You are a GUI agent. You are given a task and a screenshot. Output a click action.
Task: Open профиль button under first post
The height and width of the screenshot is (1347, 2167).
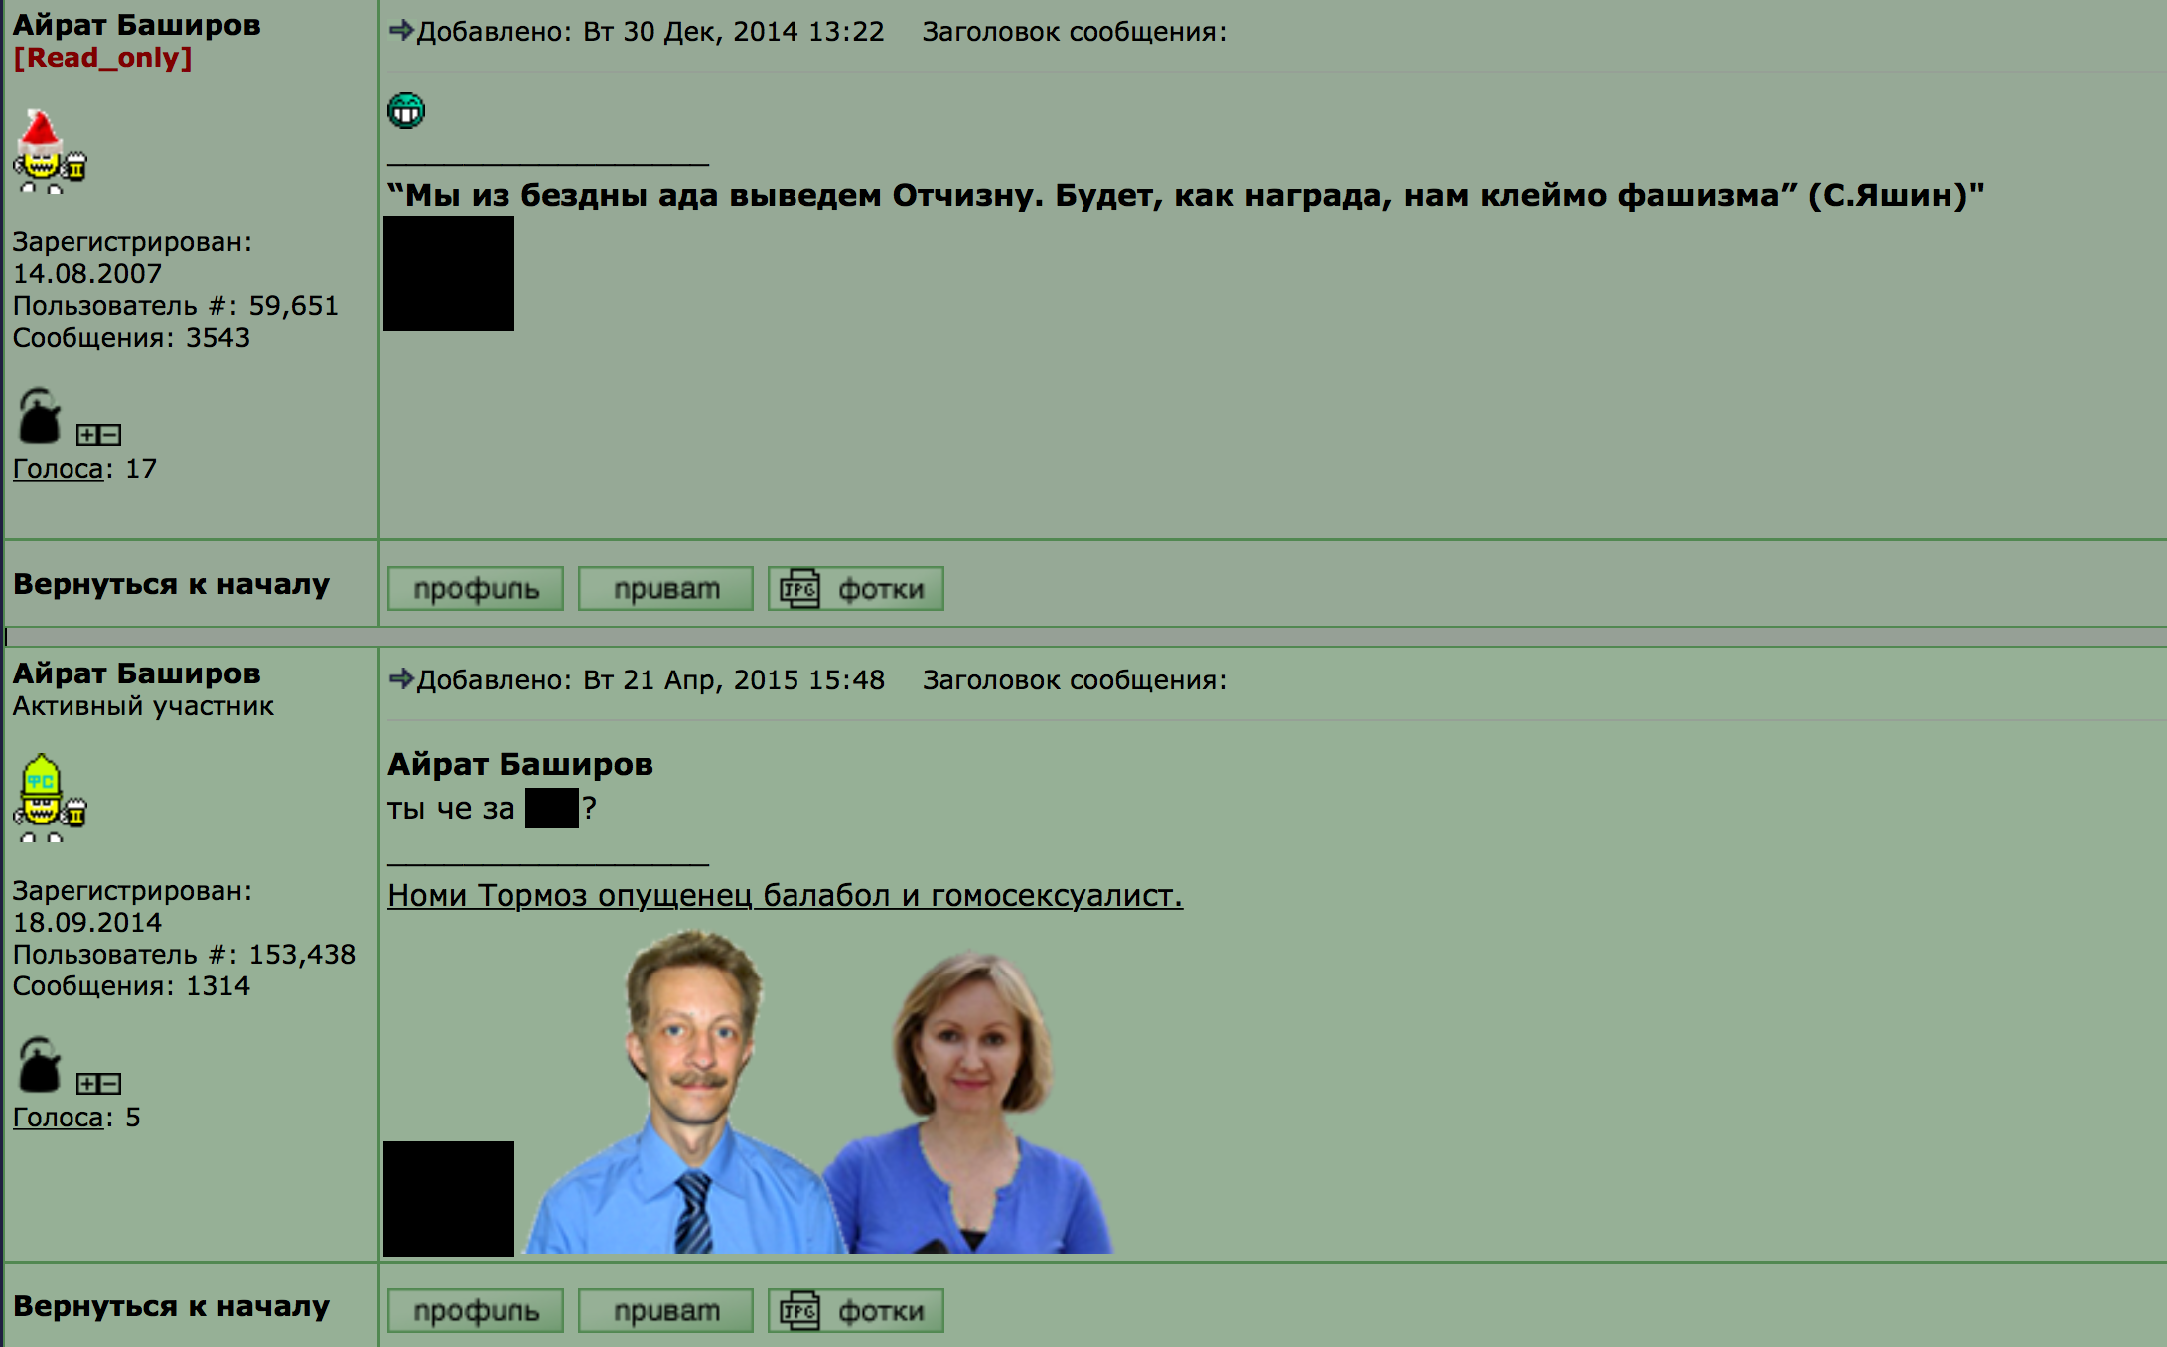coord(476,589)
